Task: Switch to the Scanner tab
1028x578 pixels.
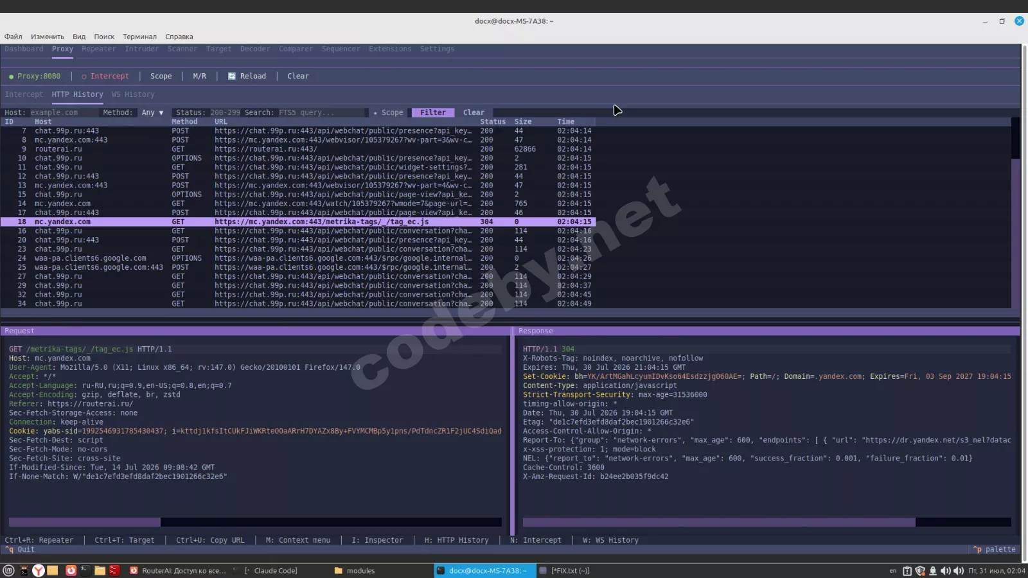Action: point(182,49)
